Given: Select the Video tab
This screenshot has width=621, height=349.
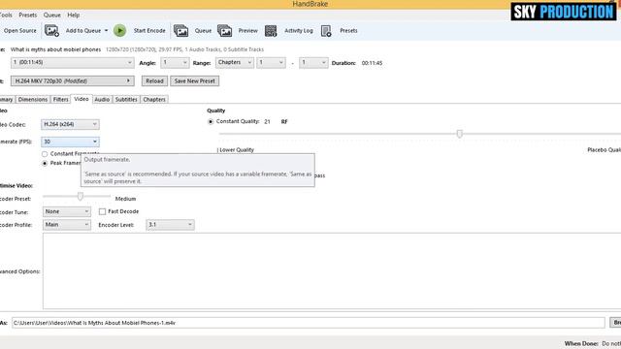Looking at the screenshot, I should click(x=82, y=99).
